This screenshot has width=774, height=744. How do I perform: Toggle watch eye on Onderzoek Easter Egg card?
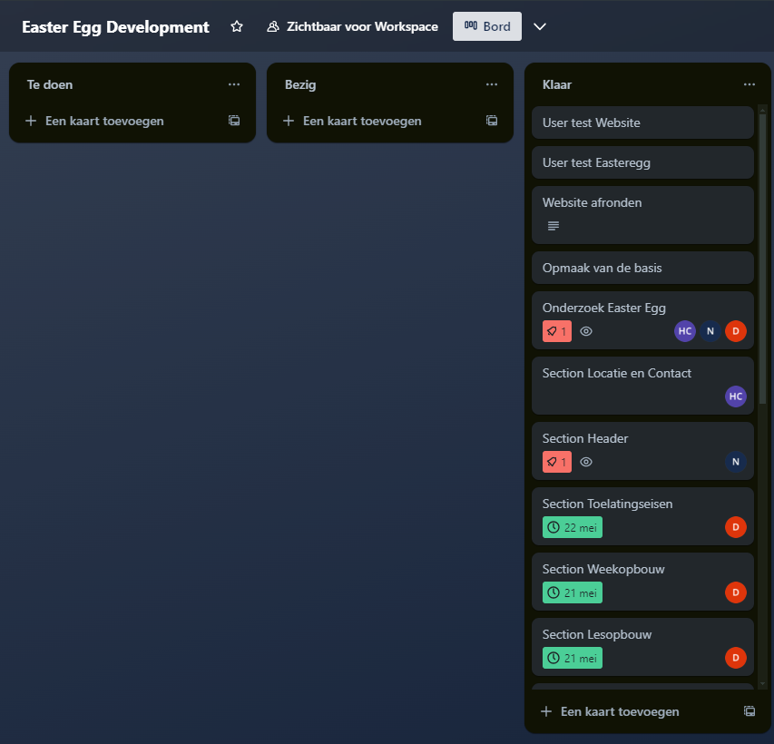tap(586, 331)
